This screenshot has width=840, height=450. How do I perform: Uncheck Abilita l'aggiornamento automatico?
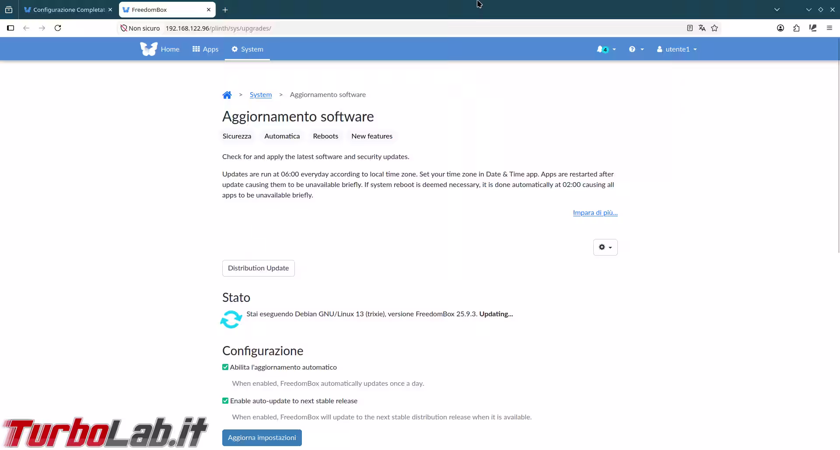pos(225,367)
